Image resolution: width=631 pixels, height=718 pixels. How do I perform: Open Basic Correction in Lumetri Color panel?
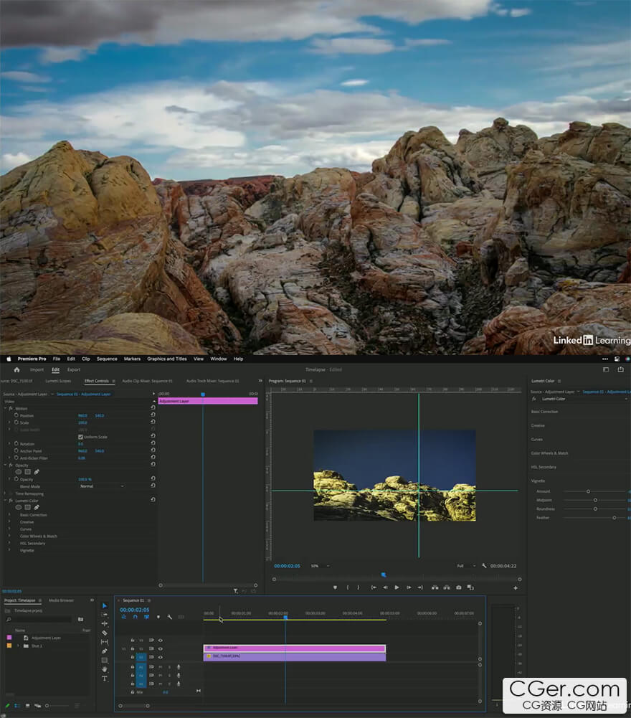tap(544, 412)
